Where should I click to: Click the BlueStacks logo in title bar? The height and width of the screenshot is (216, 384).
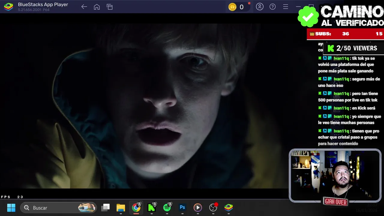[8, 7]
